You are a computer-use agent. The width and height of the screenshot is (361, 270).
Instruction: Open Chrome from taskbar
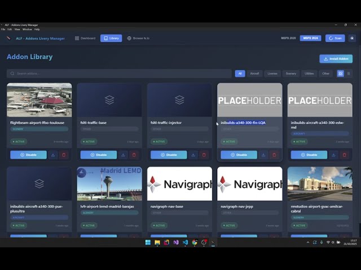(x=195, y=242)
